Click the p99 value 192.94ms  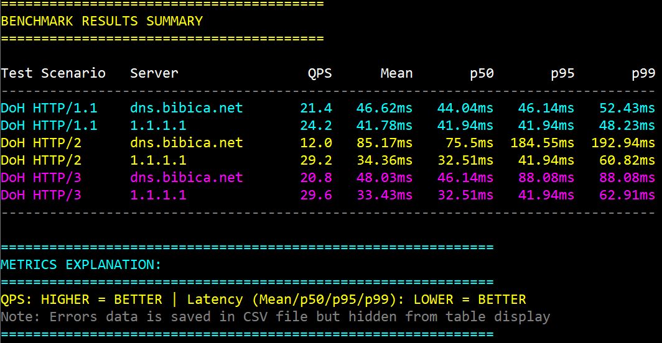[x=623, y=143]
